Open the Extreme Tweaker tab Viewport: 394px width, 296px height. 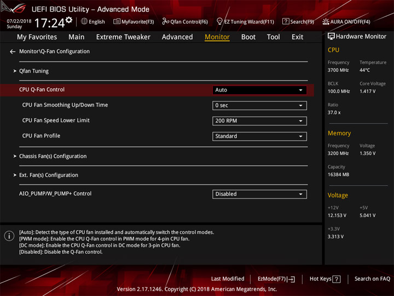(x=123, y=37)
